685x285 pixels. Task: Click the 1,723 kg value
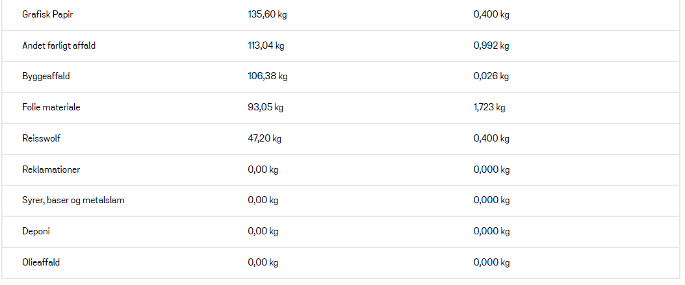coord(489,107)
